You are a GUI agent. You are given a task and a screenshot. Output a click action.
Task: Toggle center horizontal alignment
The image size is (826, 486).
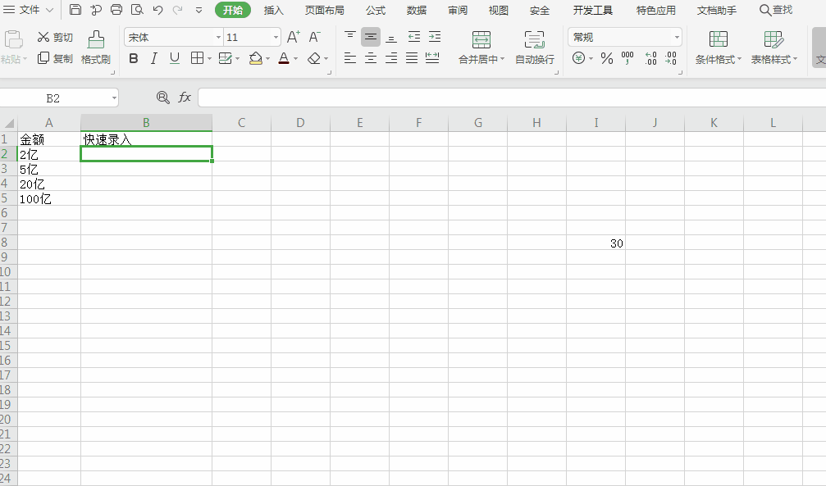pyautogui.click(x=370, y=58)
